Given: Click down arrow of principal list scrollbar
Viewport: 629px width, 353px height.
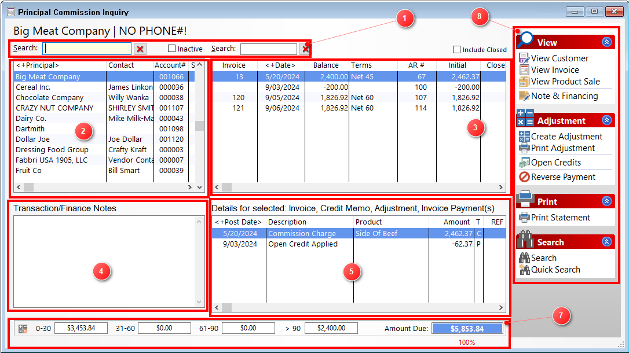Looking at the screenshot, I should point(199,187).
